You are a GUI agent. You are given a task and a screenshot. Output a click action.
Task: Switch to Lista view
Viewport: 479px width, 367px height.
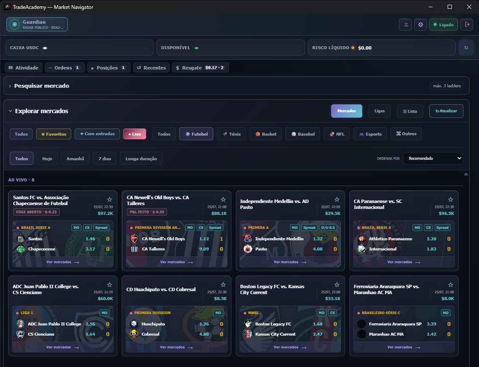pos(410,111)
